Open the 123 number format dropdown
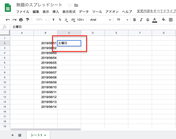This screenshot has width=176, height=139. (x=81, y=20)
